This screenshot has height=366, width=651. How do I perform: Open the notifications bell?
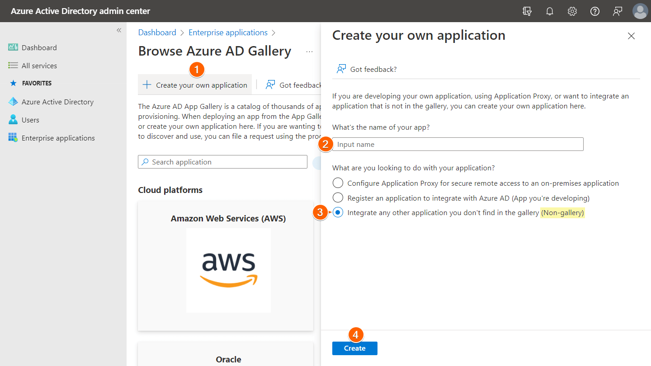550,11
